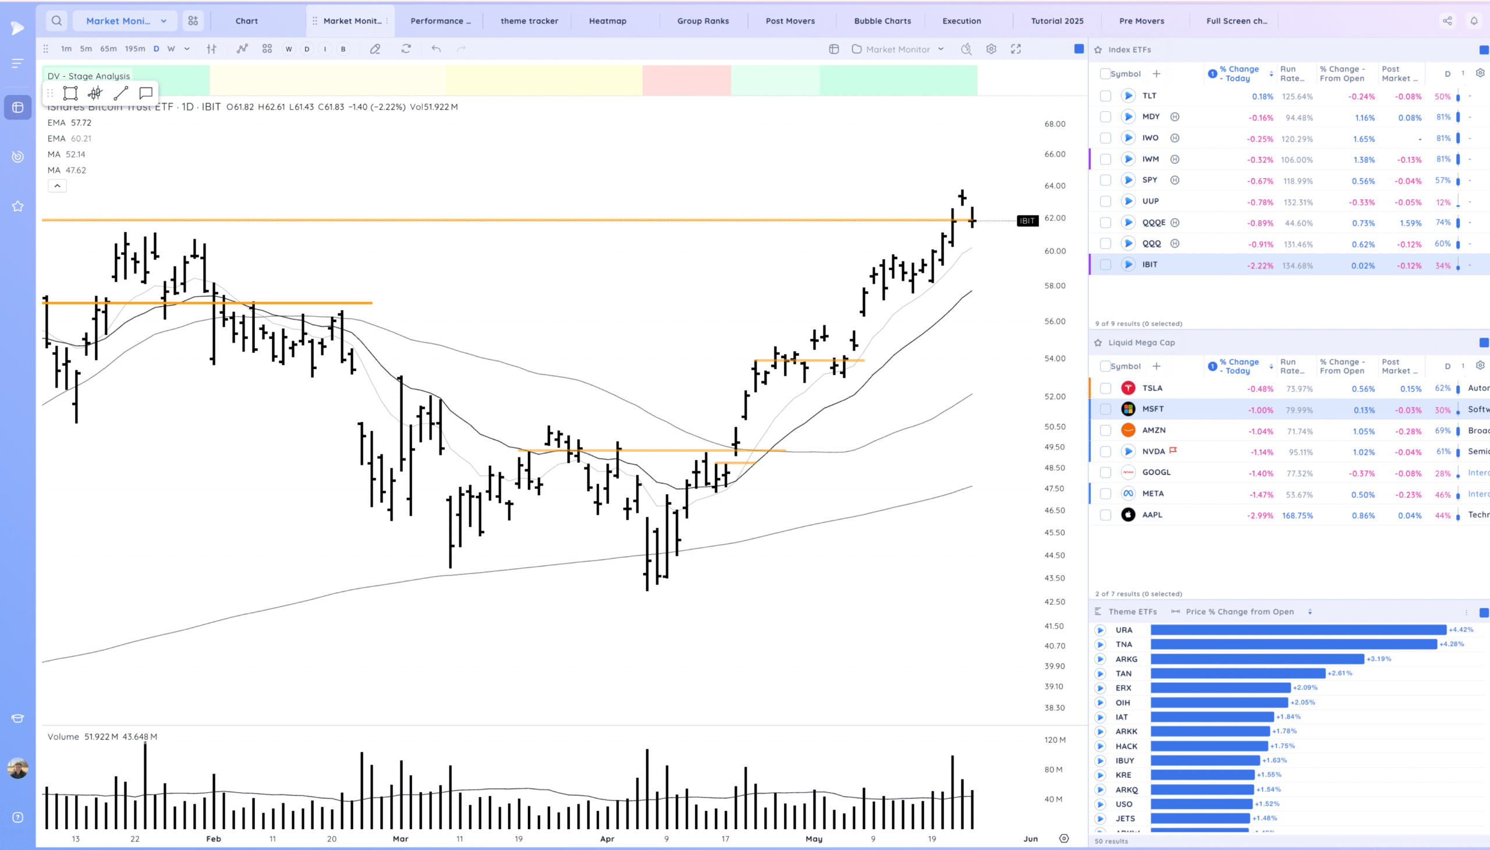This screenshot has width=1490, height=850.
Task: Switch chart to Weekly with the W button
Action: pos(289,49)
